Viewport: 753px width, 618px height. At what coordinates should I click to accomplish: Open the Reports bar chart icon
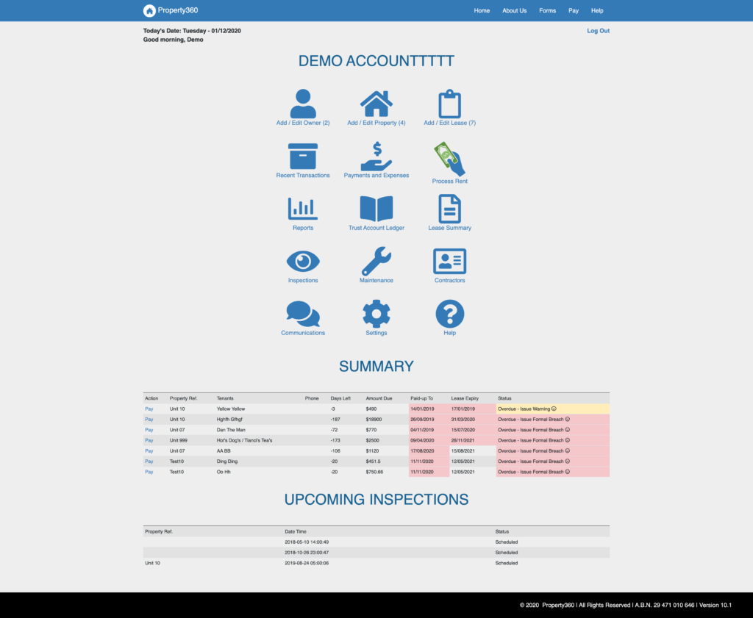pos(302,209)
